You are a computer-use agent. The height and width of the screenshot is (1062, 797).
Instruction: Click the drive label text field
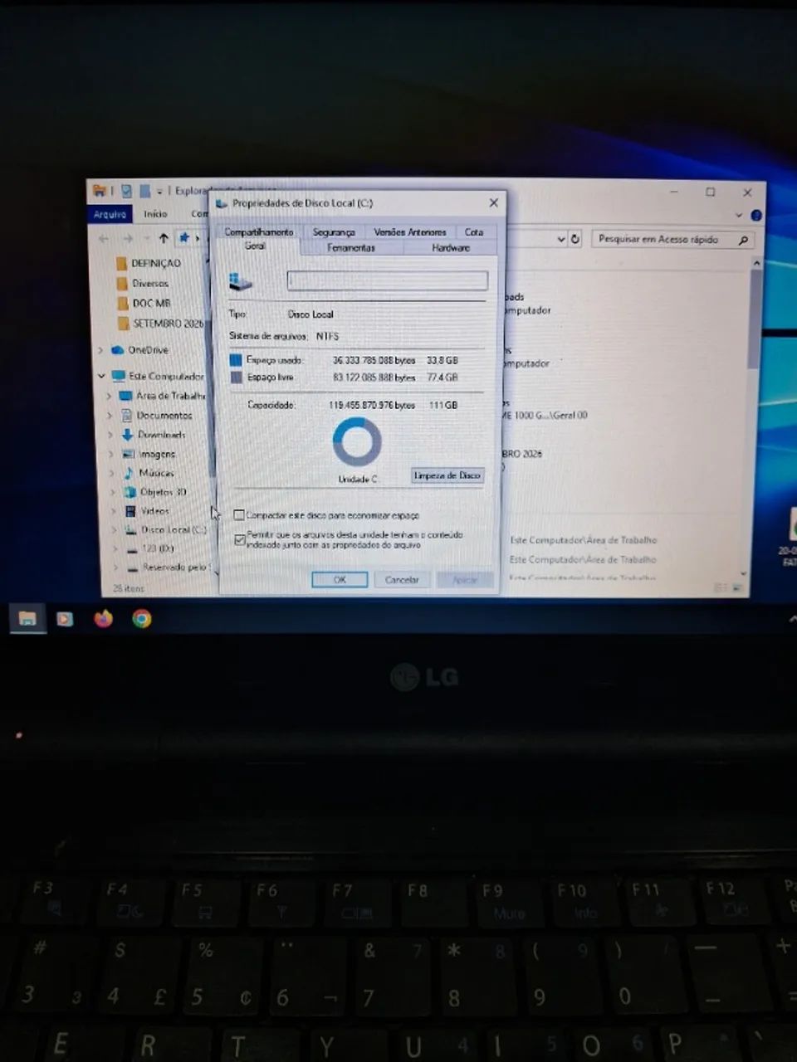[388, 281]
